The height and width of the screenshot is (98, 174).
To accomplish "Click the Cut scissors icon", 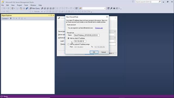I will click(x=57, y=8).
